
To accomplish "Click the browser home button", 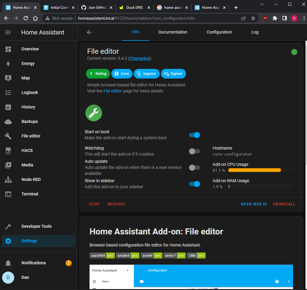I will coord(35,18).
